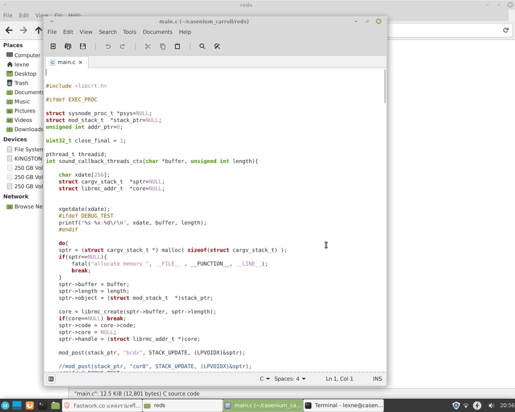
Task: Switch to main.c taskbar button
Action: [263, 406]
